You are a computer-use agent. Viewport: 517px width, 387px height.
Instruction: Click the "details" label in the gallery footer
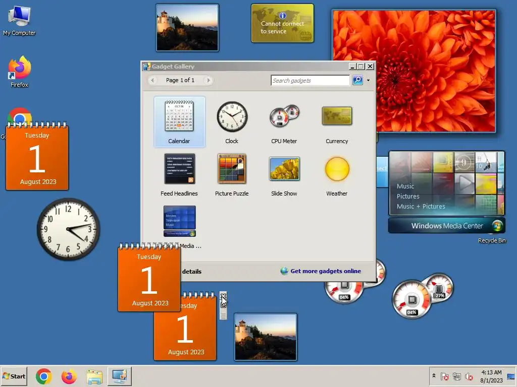coord(191,272)
